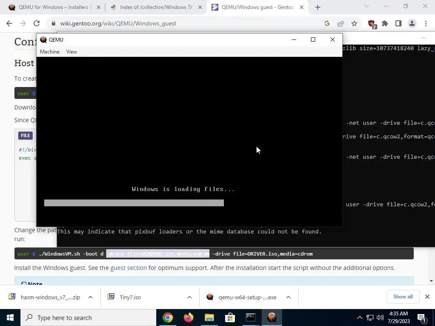Minimize the QEMU window
Screen dimensions: 435x326
point(294,39)
